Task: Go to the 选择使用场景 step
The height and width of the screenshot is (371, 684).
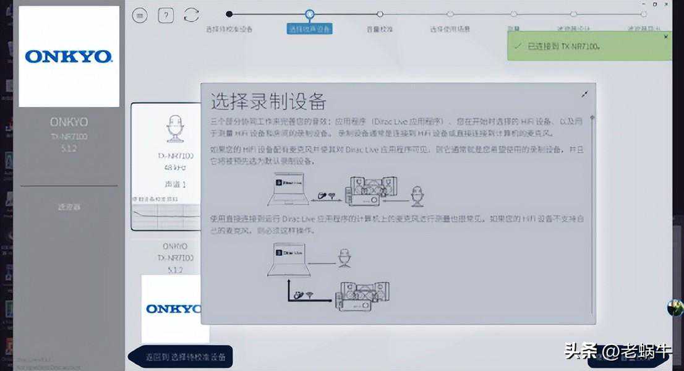Action: [450, 29]
